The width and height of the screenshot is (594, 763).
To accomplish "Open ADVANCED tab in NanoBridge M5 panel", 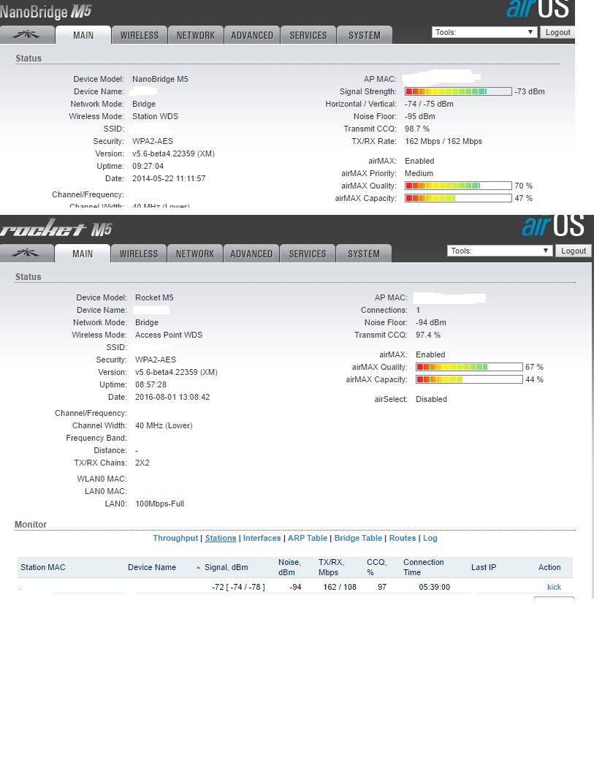I will (x=252, y=35).
